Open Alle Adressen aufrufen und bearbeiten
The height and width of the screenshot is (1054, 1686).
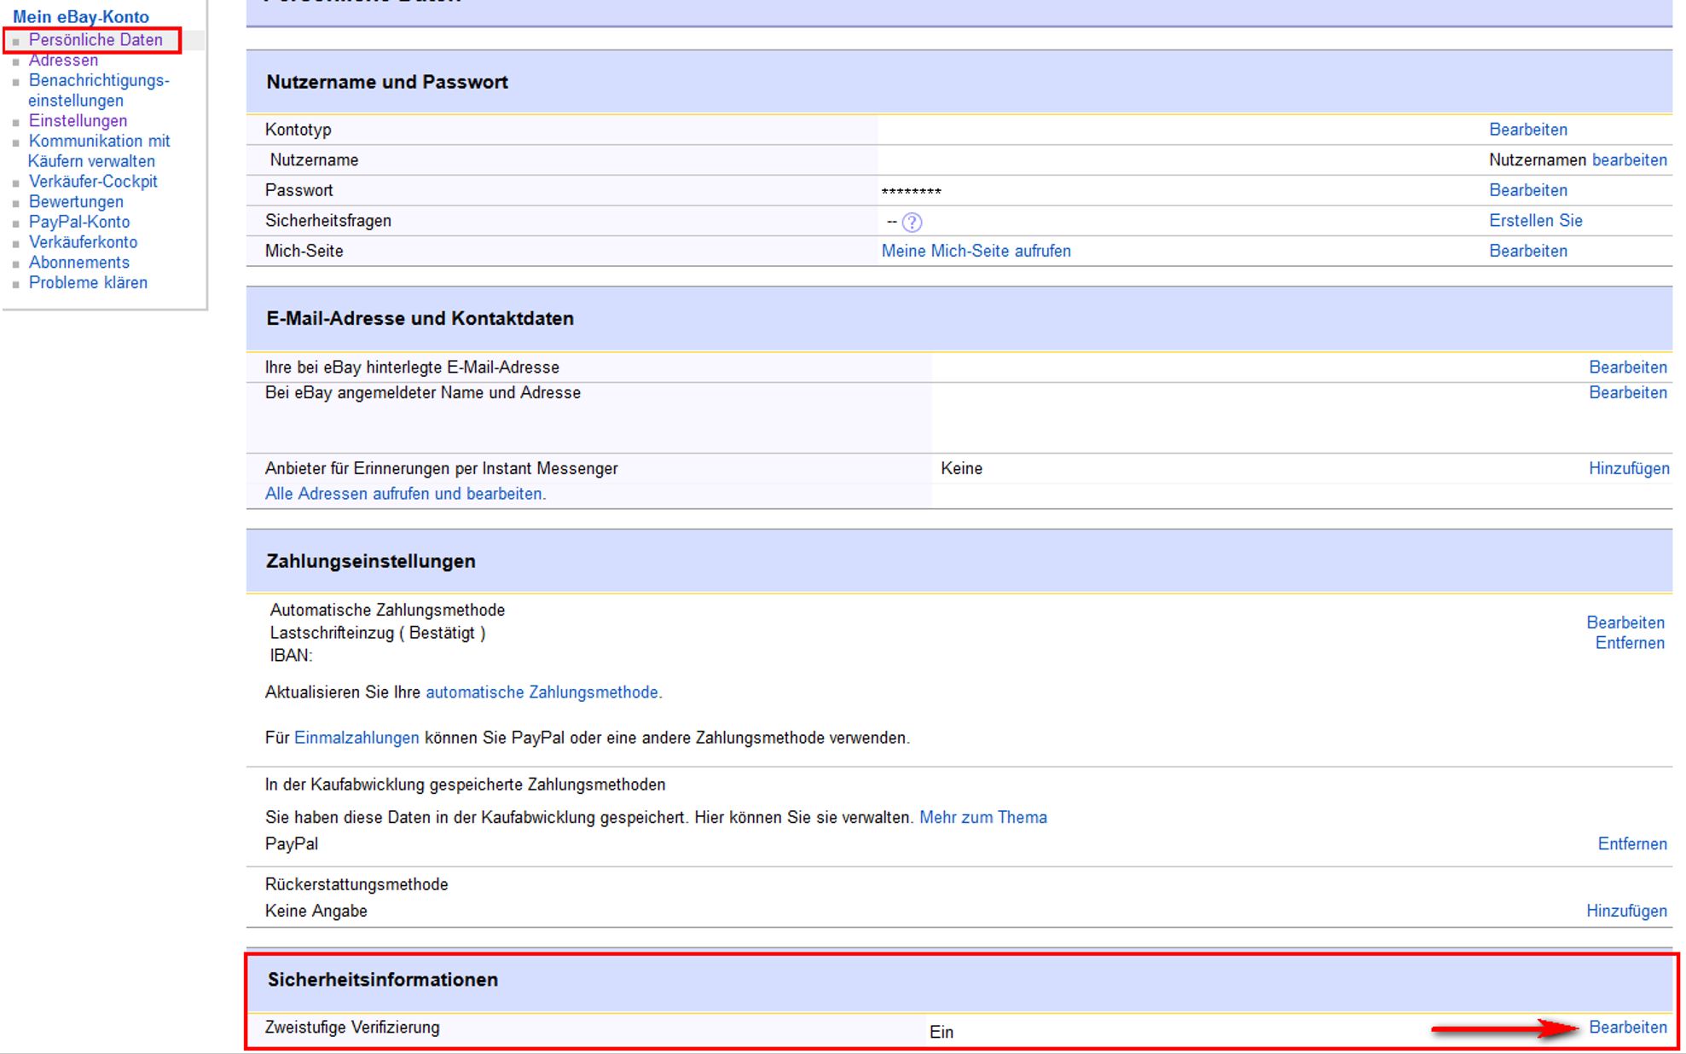coord(403,494)
